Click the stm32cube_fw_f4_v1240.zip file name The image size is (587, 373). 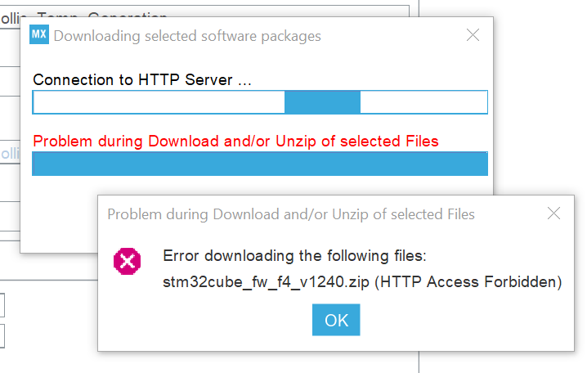click(267, 282)
